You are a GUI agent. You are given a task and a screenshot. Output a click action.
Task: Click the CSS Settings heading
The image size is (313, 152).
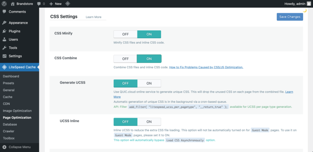point(64,16)
